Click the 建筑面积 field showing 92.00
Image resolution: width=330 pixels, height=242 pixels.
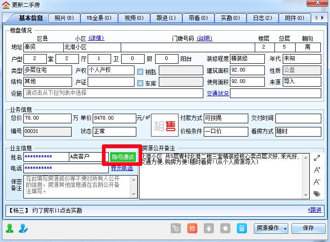(247, 70)
